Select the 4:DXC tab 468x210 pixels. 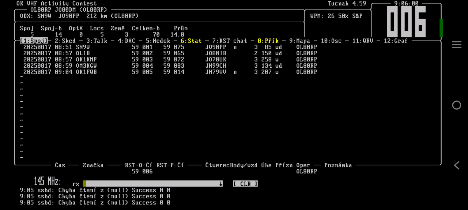click(x=127, y=41)
